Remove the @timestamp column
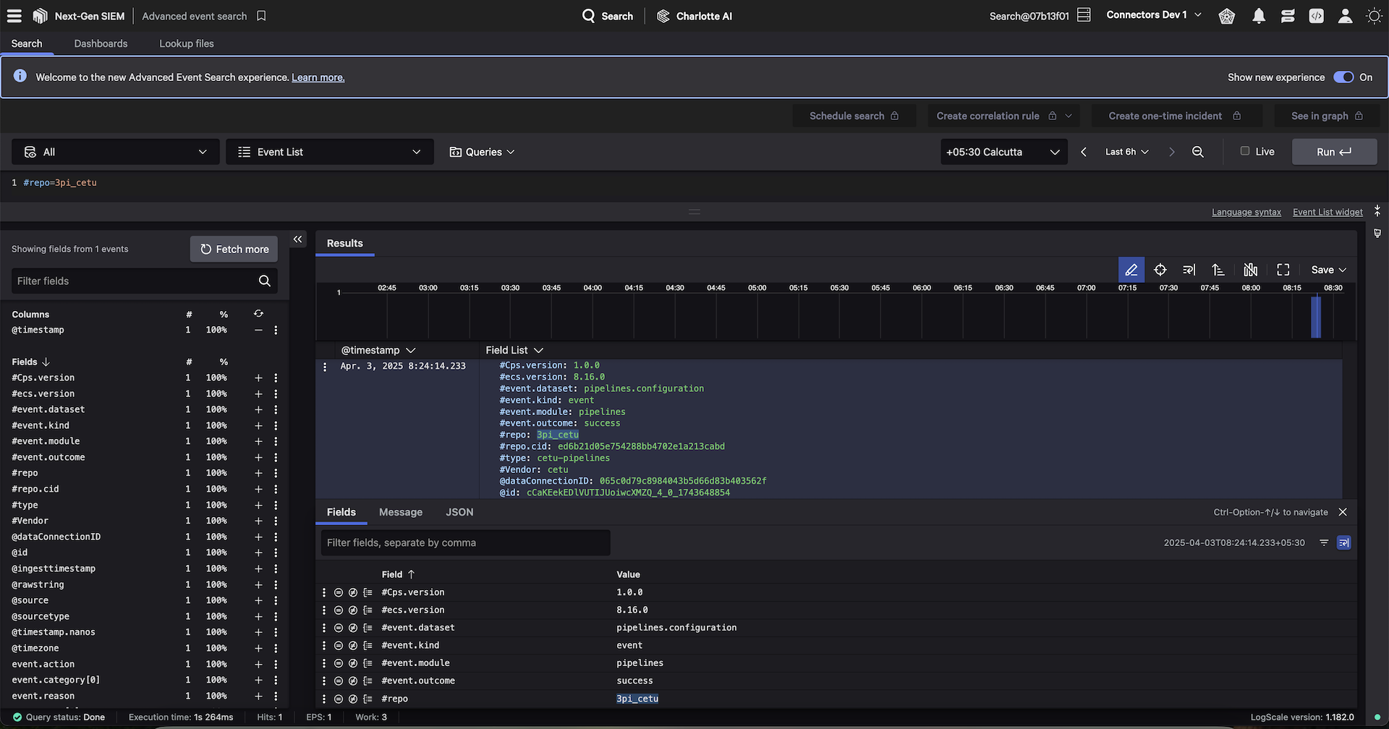The height and width of the screenshot is (729, 1389). point(258,330)
